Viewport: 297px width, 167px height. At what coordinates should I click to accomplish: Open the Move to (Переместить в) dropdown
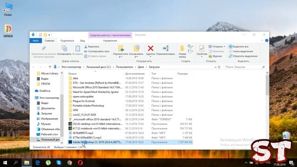121,51
